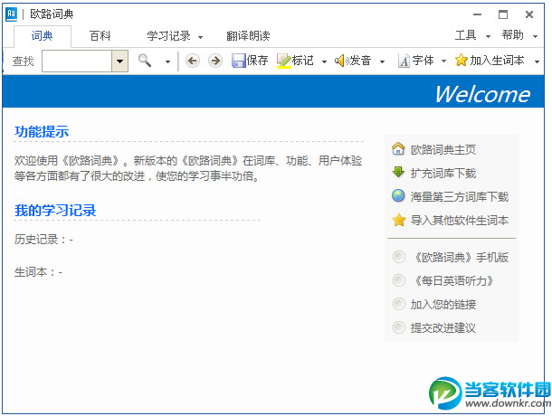Click the Save floppy disk icon
The height and width of the screenshot is (416, 552).
tap(238, 61)
